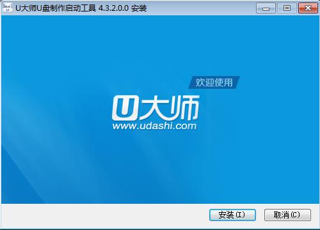This screenshot has height=230, width=320.
Task: Click the U大师 logo in the center
Action: point(156,108)
